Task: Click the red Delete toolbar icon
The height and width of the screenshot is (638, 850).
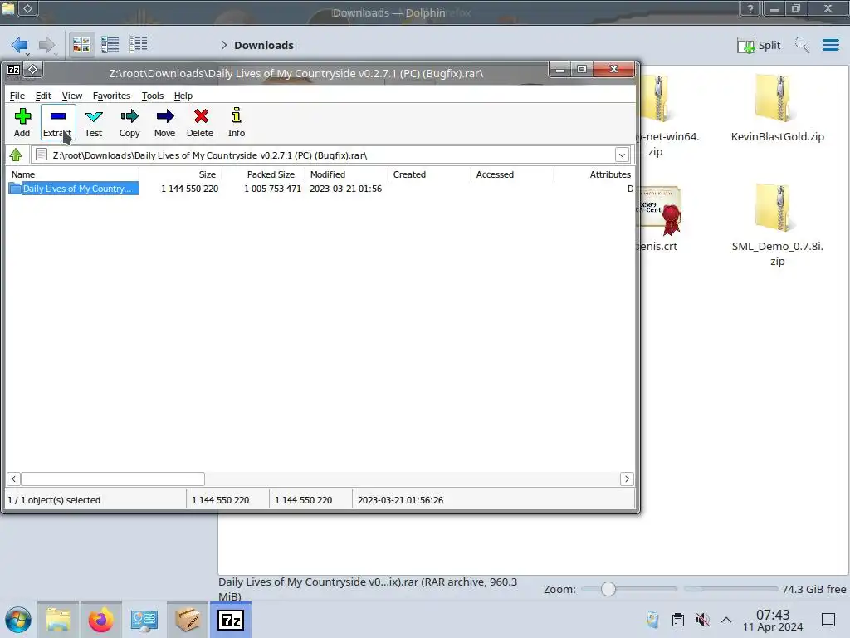Action: click(200, 123)
